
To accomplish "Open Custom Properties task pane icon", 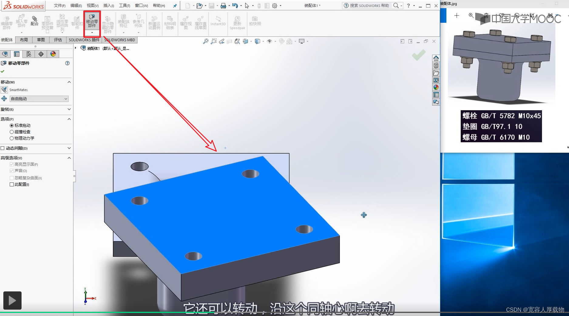I will [x=436, y=95].
